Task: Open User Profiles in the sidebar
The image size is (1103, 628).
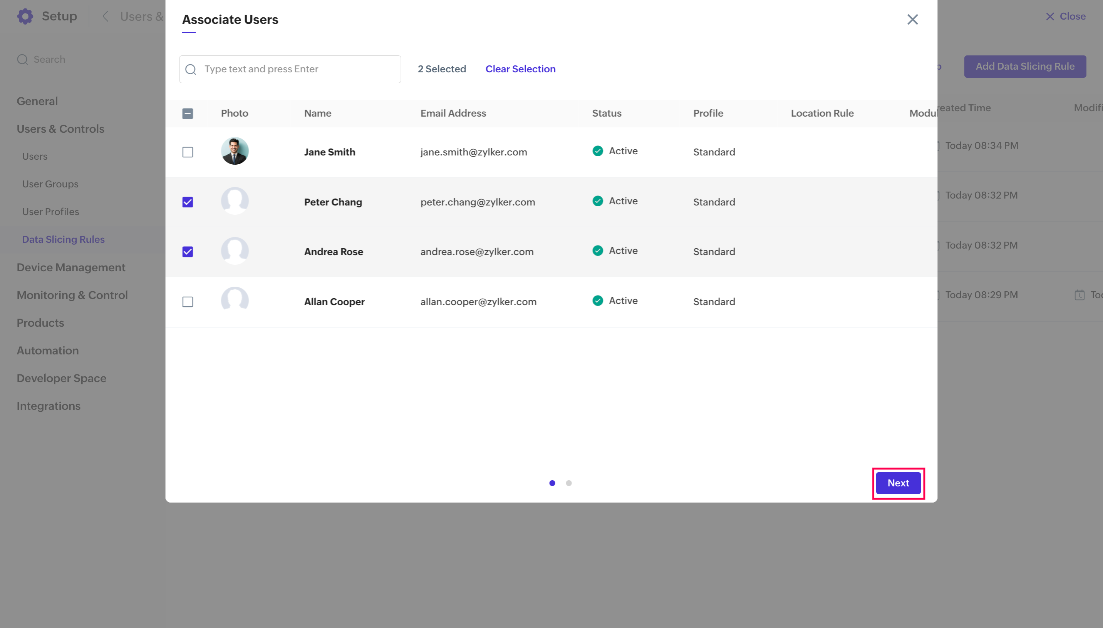Action: coord(50,212)
